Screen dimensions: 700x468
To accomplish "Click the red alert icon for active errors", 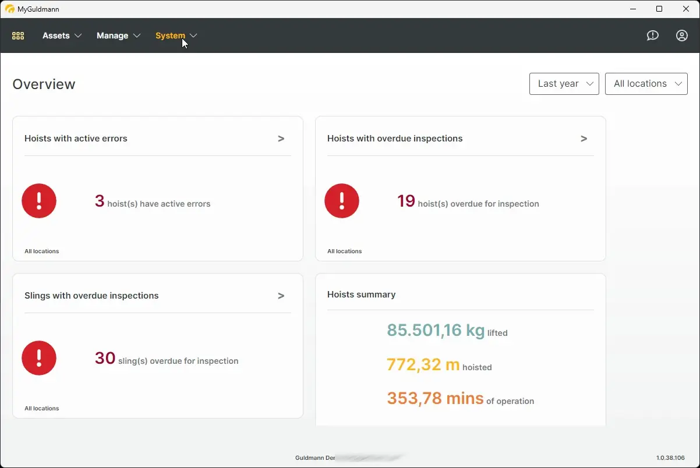I will 39,201.
